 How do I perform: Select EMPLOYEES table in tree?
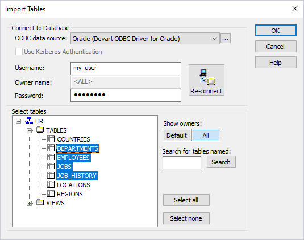tap(73, 158)
